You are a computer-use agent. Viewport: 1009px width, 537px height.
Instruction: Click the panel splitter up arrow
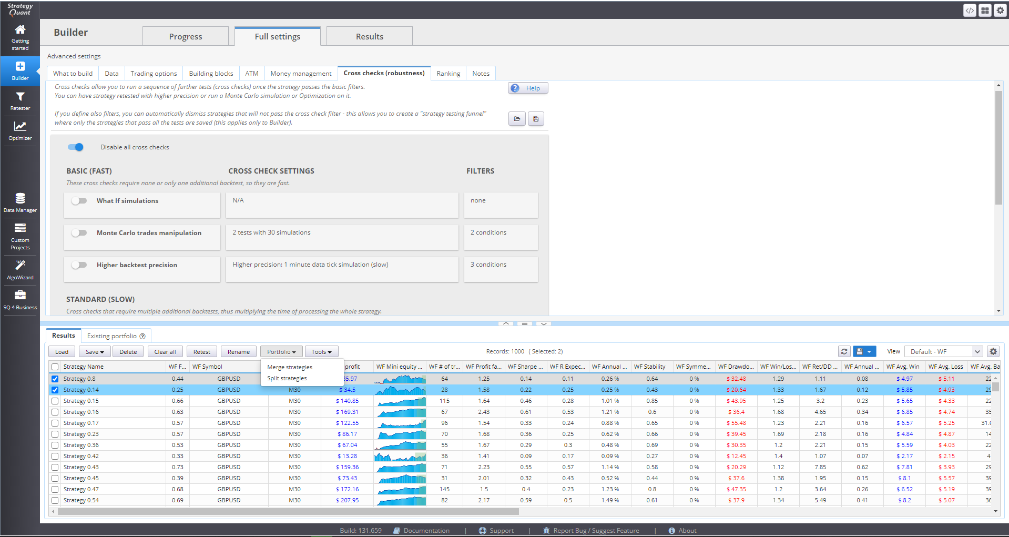click(506, 323)
